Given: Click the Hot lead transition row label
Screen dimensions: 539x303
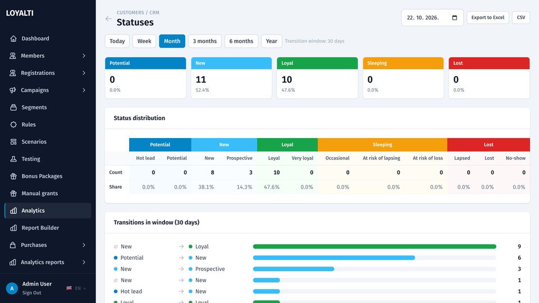Looking at the screenshot, I should (x=131, y=291).
